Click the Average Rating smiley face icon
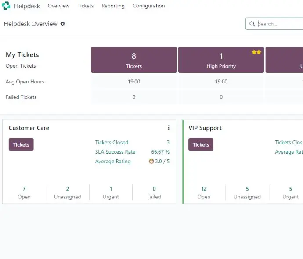This screenshot has height=259, width=303. (x=151, y=161)
